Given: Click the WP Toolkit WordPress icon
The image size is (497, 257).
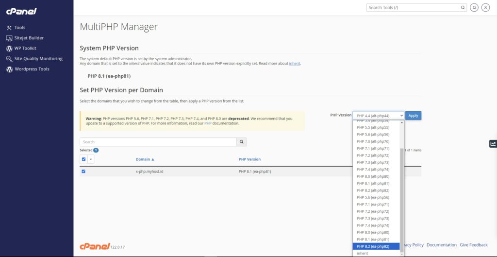Looking at the screenshot, I should [x=9, y=49].
